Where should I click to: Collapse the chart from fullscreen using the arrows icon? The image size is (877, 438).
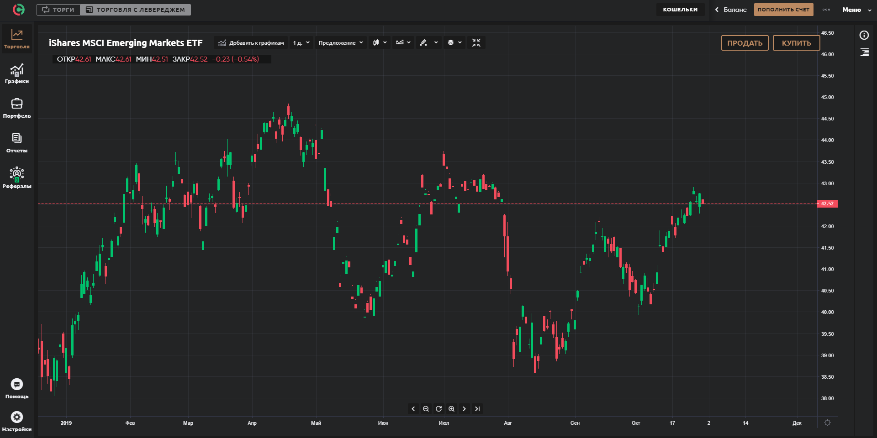[476, 42]
